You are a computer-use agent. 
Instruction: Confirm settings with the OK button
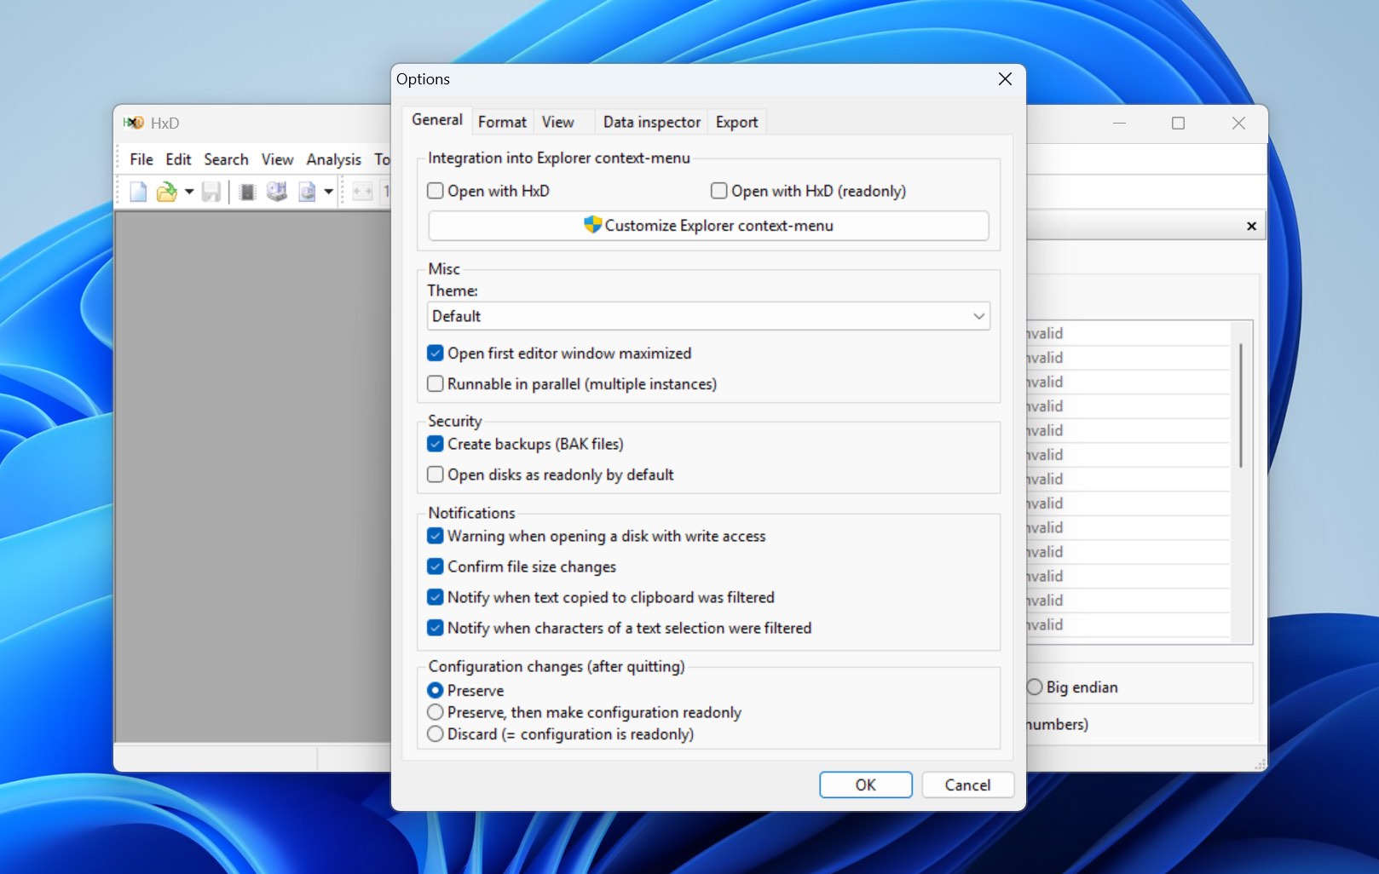pos(865,785)
